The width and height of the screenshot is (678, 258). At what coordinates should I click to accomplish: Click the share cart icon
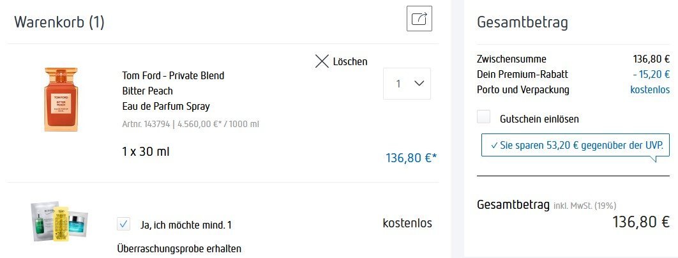419,19
